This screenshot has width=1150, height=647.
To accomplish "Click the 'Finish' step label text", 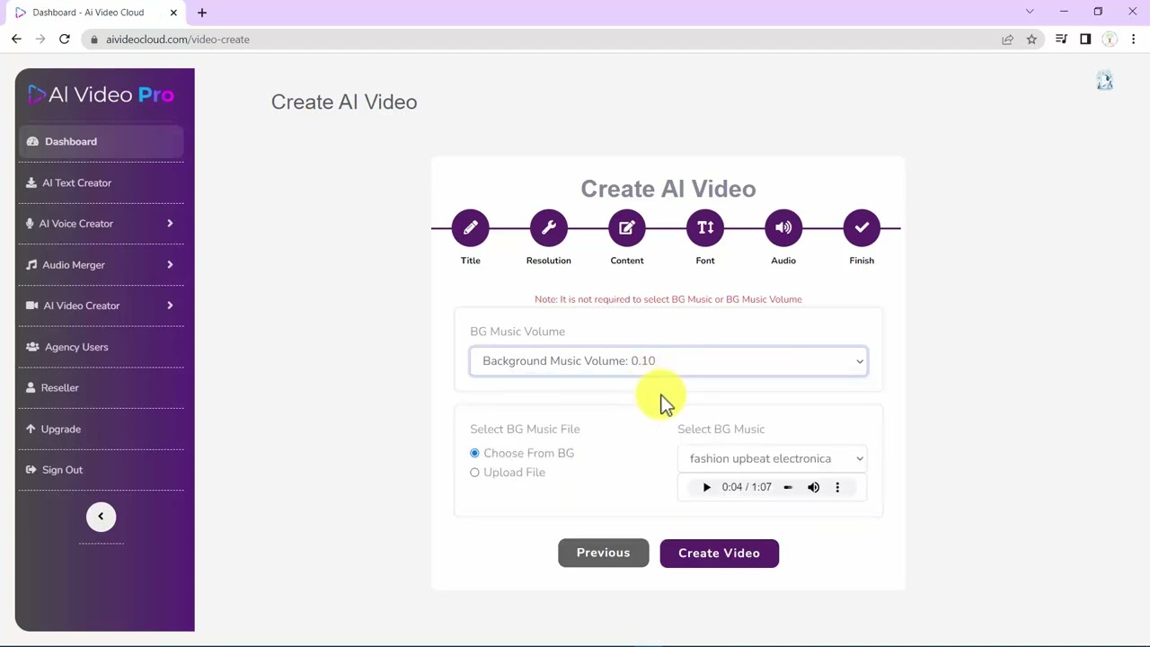I will [862, 261].
